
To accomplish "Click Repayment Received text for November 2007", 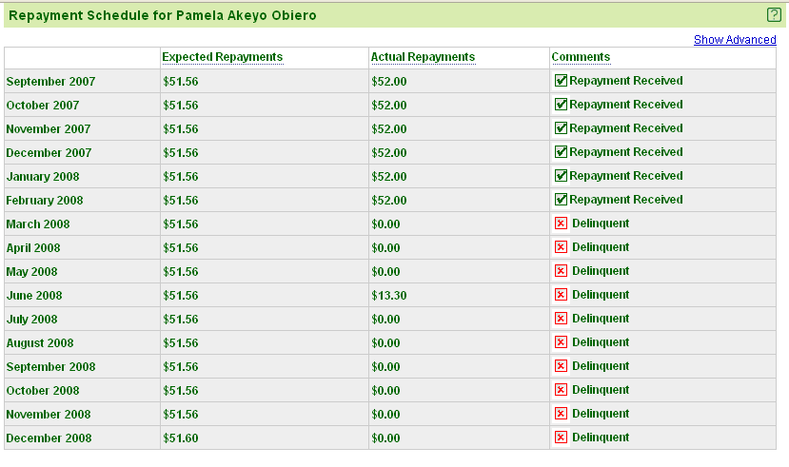I will (626, 128).
